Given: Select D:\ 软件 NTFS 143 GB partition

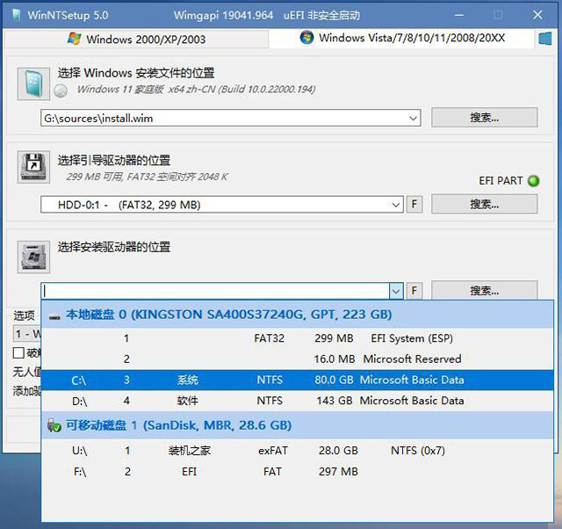Looking at the screenshot, I should pyautogui.click(x=297, y=401).
